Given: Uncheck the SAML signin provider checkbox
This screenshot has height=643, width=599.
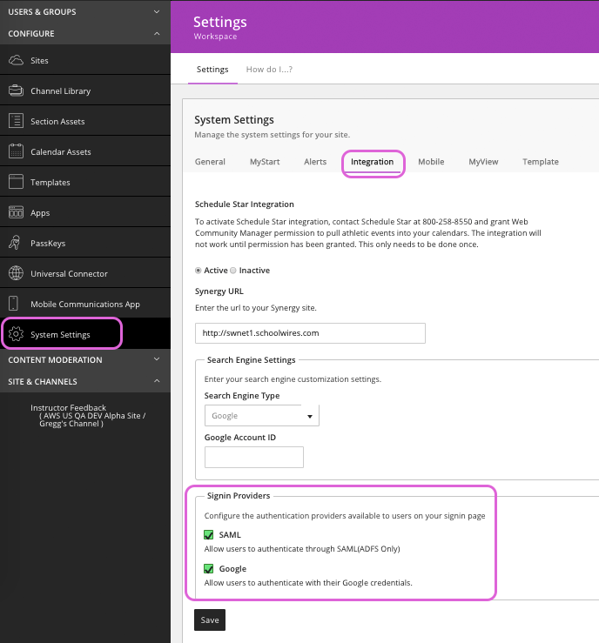Looking at the screenshot, I should pos(209,535).
